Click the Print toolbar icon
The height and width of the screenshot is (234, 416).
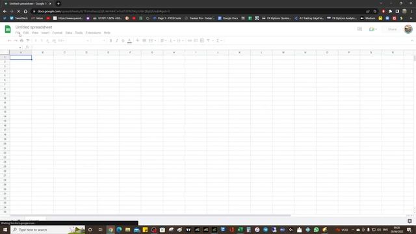pyautogui.click(x=21, y=40)
